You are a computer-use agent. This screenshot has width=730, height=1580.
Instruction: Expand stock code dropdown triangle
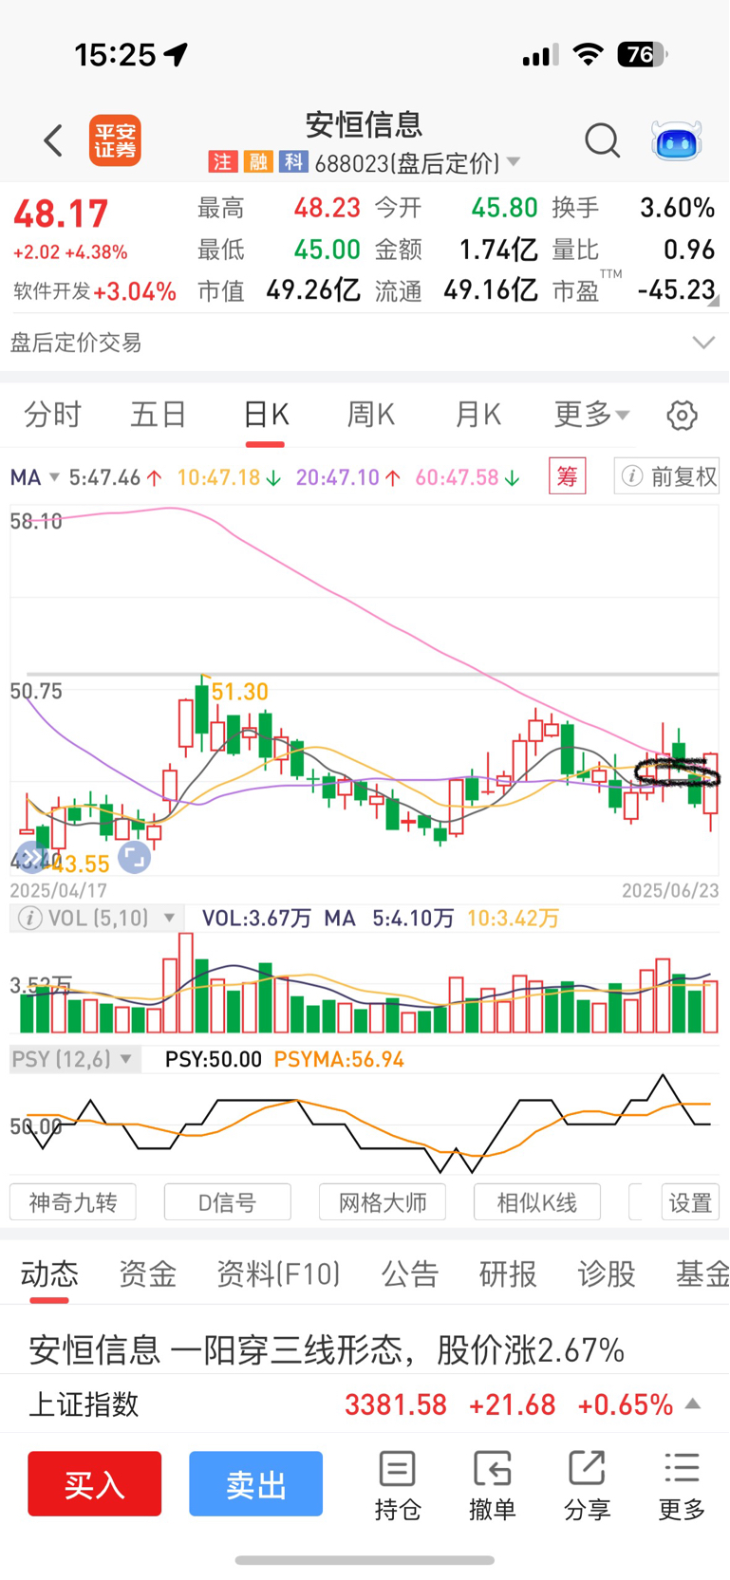click(x=514, y=162)
